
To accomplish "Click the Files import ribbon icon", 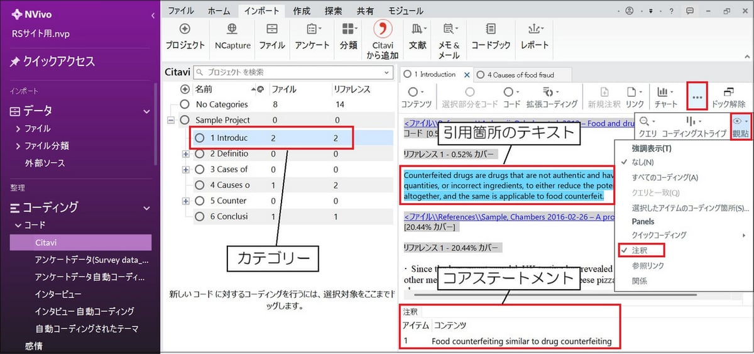I will tap(271, 36).
